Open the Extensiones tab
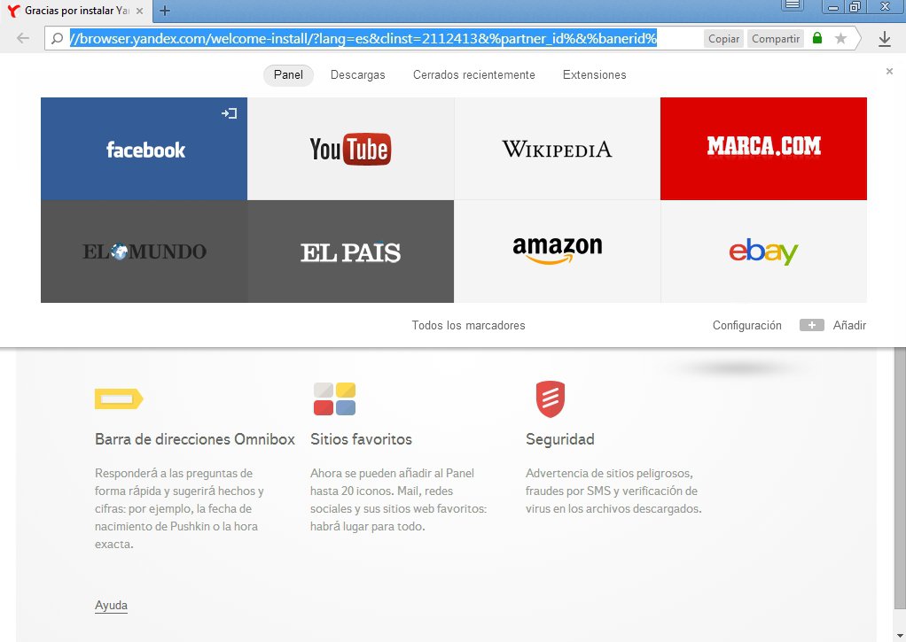The width and height of the screenshot is (906, 642). [x=595, y=75]
